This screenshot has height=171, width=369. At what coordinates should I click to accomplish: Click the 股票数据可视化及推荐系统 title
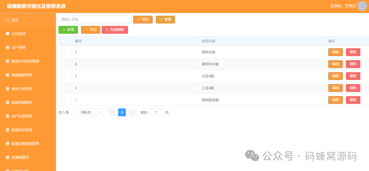[x=37, y=6]
